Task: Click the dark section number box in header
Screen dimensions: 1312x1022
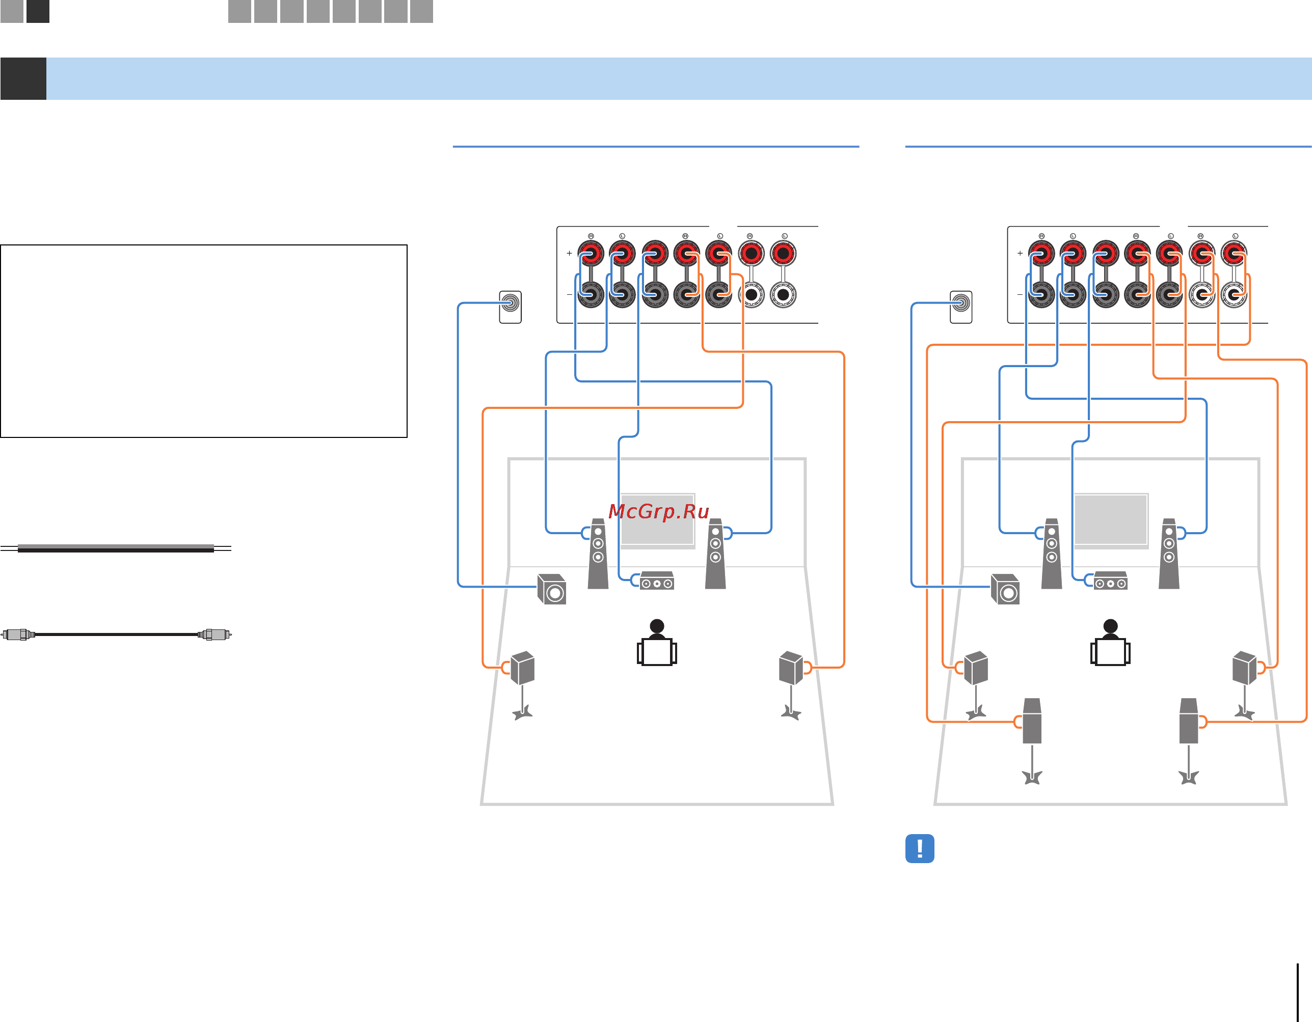Action: tap(23, 78)
